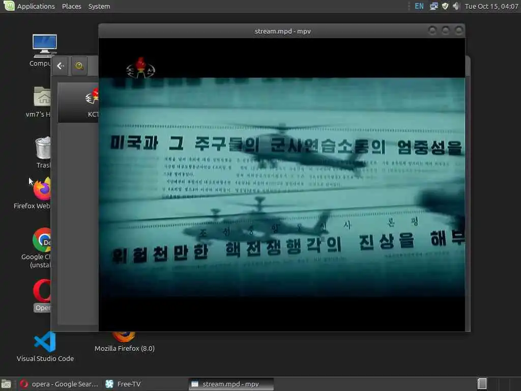Click the EN keyboard layout indicator
This screenshot has height=391, width=521.
[419, 6]
